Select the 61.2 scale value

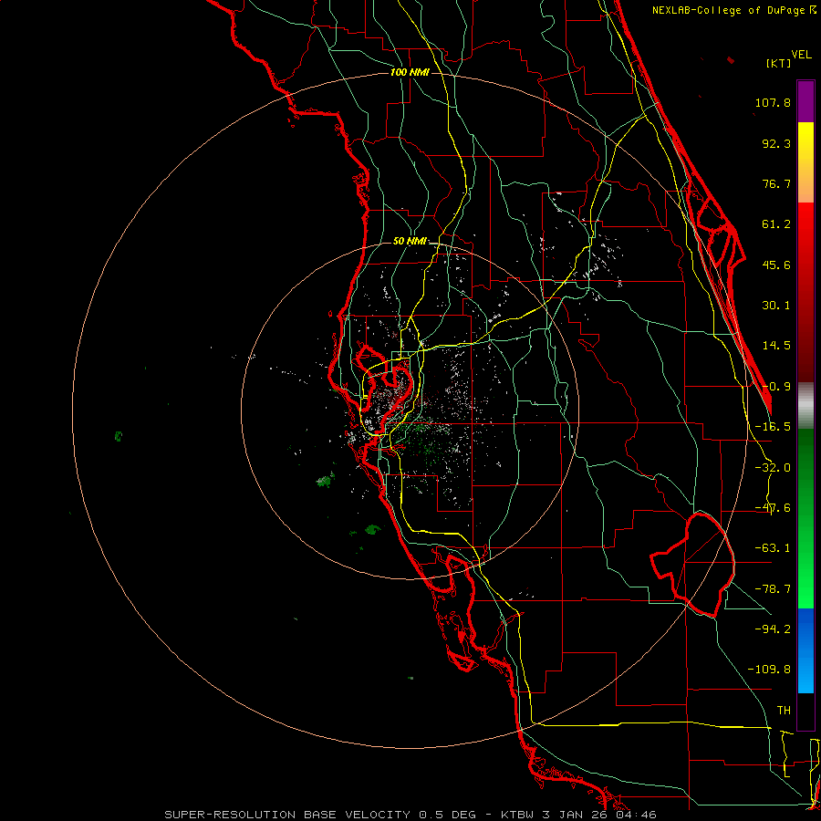click(x=776, y=224)
